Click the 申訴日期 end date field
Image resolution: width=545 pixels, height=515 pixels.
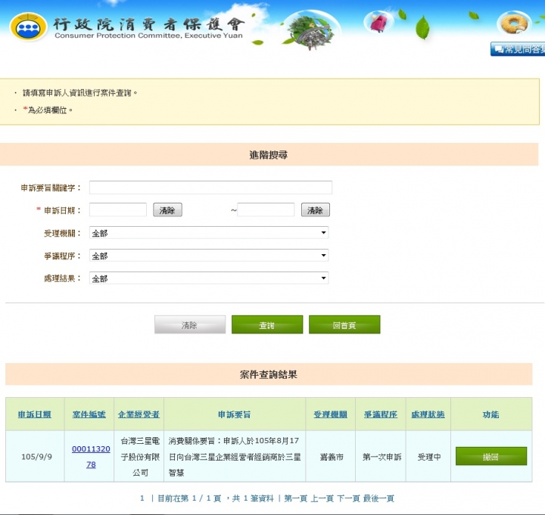(x=266, y=209)
